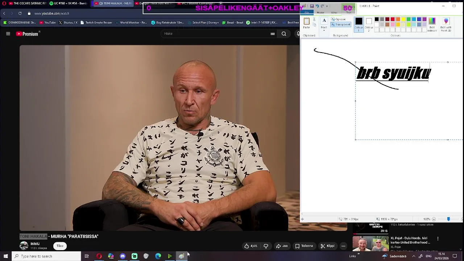Click the Tallenna save button
Screen dimensions: 464x261
click(304, 246)
